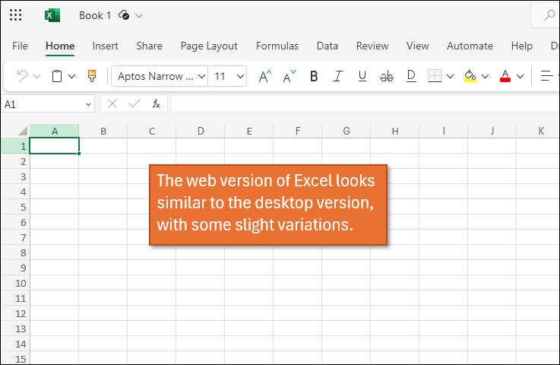Toggle underline formatting
The image size is (560, 365).
pos(362,76)
